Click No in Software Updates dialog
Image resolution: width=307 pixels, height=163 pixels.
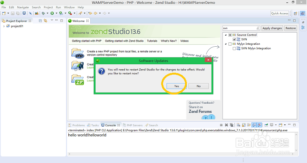(x=198, y=86)
